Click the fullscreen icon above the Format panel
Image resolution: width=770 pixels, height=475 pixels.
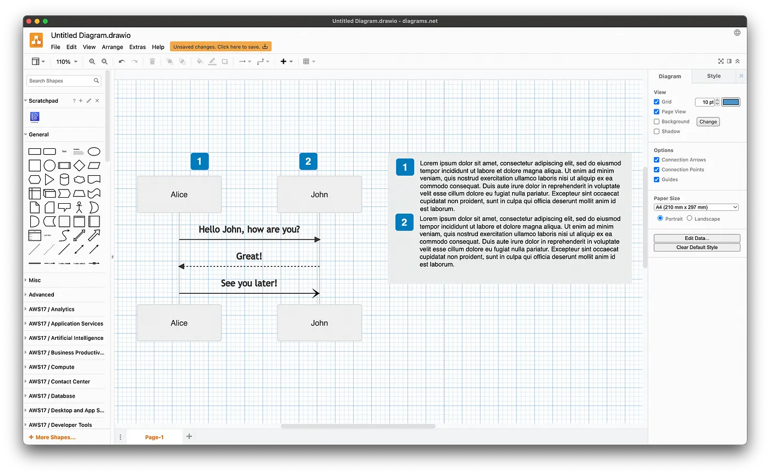[721, 61]
